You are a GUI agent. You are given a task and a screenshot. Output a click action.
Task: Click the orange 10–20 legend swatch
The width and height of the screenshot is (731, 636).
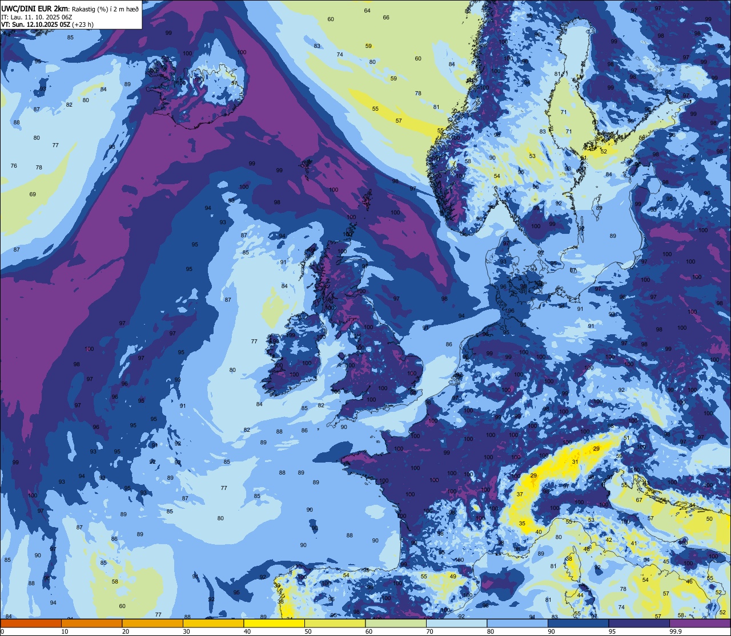(x=92, y=623)
